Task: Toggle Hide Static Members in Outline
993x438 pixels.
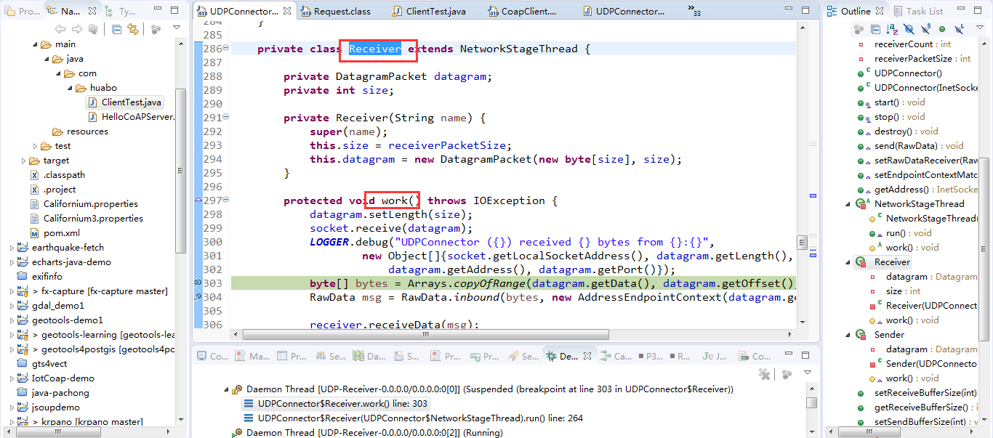Action: click(x=925, y=29)
